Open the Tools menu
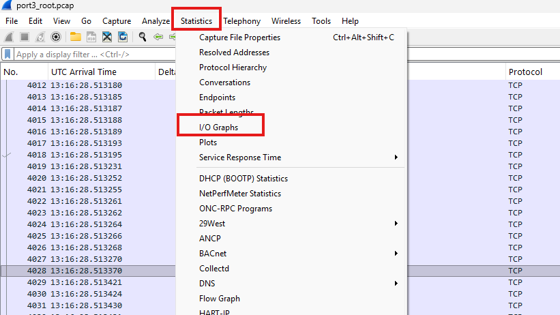 [x=321, y=21]
